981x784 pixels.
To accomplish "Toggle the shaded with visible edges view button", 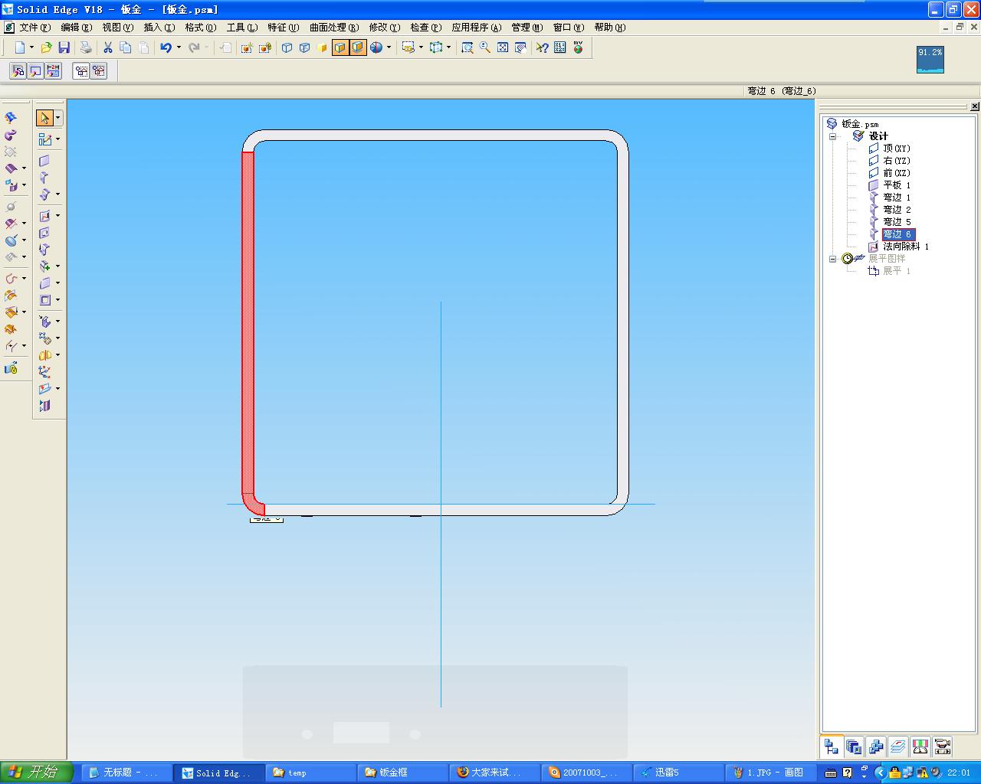I will [358, 47].
